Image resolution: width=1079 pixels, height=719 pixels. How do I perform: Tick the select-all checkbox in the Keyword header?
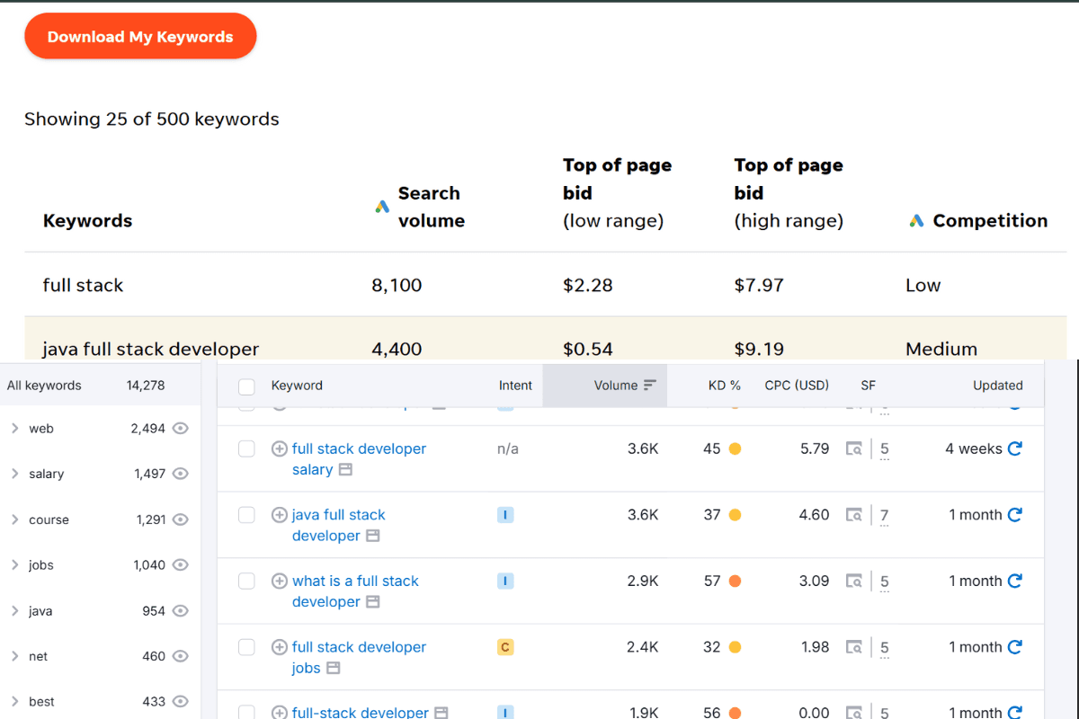point(246,386)
